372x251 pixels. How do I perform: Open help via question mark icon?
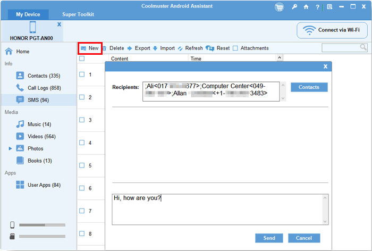317,7
